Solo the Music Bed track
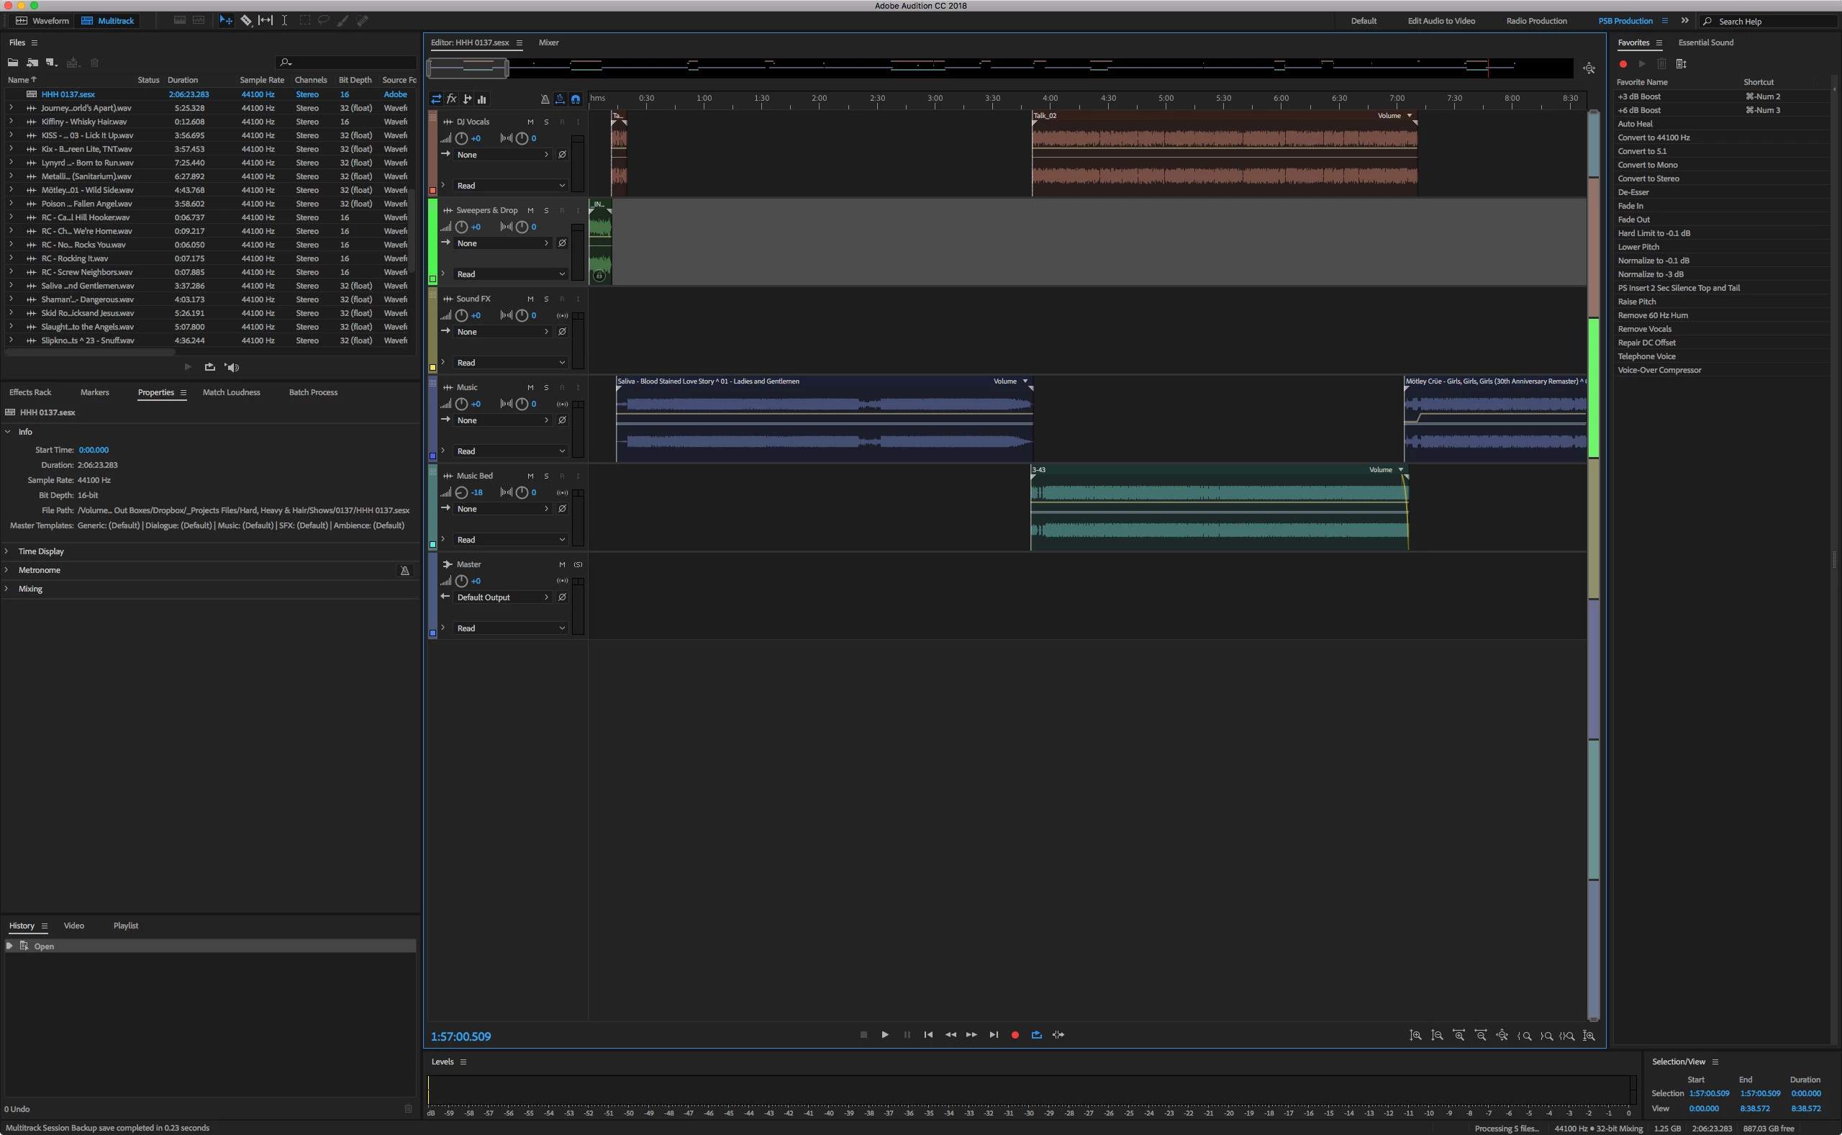The image size is (1842, 1135). [546, 476]
